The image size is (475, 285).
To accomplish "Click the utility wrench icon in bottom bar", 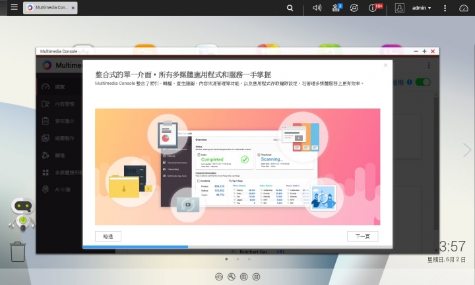I will 232,276.
